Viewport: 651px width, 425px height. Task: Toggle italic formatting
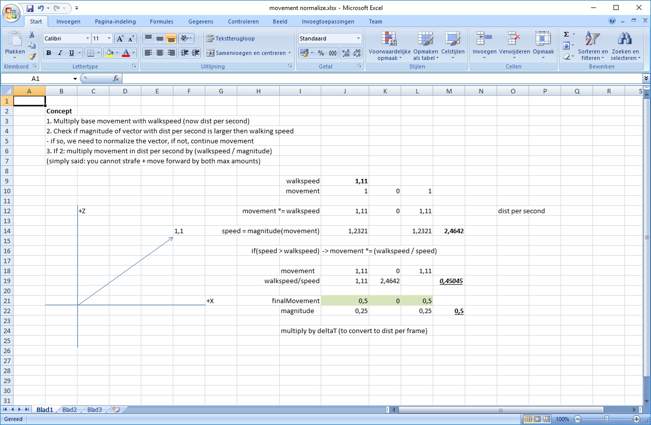point(60,53)
